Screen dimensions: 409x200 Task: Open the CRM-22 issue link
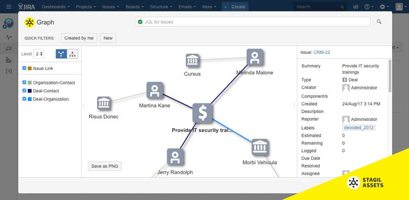(x=321, y=52)
